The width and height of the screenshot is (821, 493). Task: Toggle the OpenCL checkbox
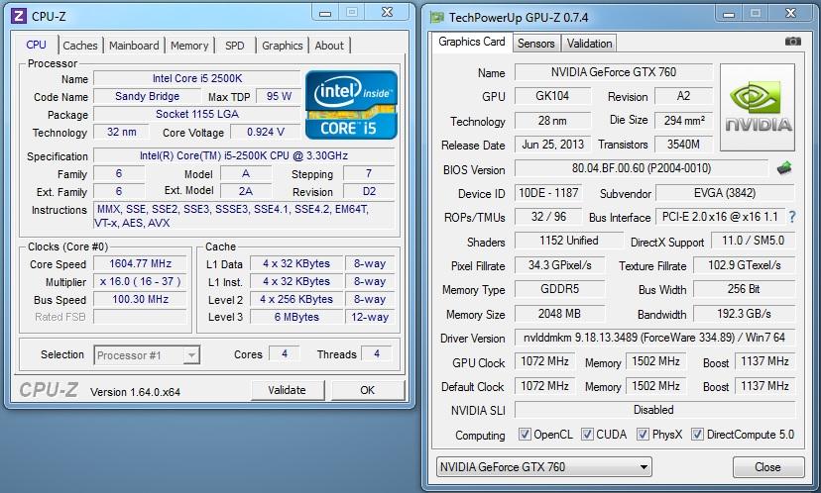[x=525, y=435]
